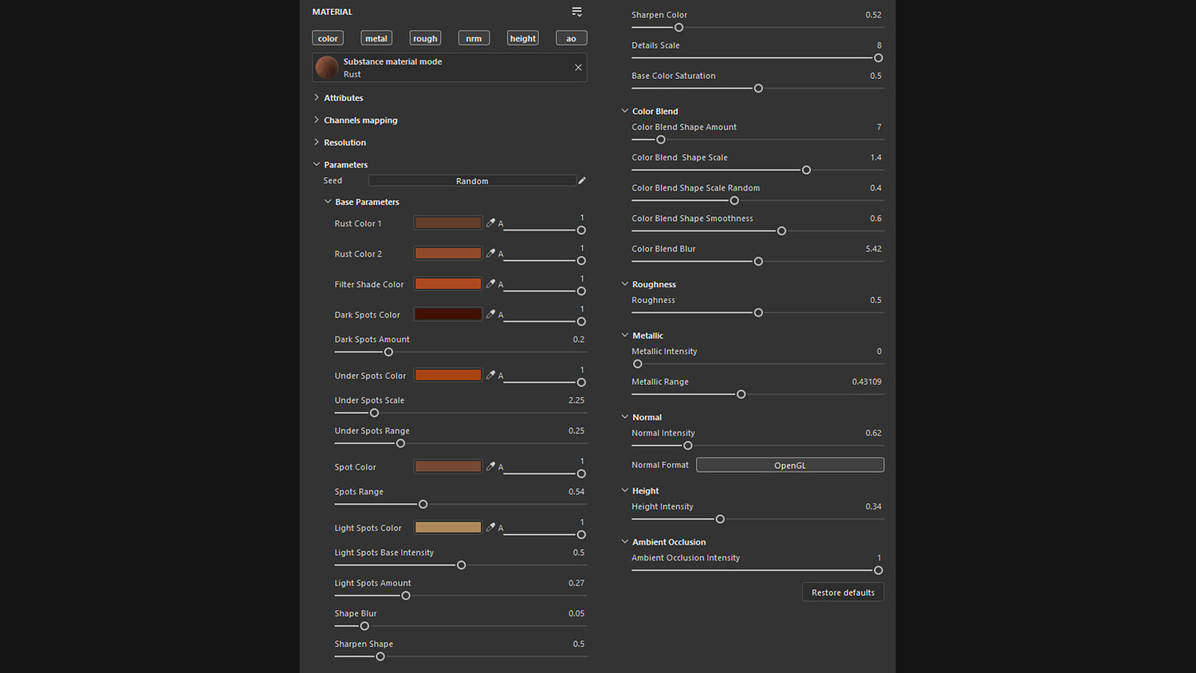
Task: Toggle the metal channel button
Action: point(376,38)
